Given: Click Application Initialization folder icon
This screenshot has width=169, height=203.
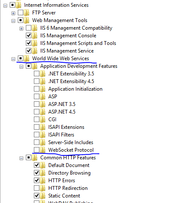Looking at the screenshot, I should coord(43,89).
